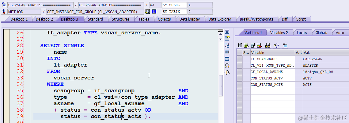
Task: Click the horizontal maximize tool icon
Action: pyautogui.click(x=227, y=59)
